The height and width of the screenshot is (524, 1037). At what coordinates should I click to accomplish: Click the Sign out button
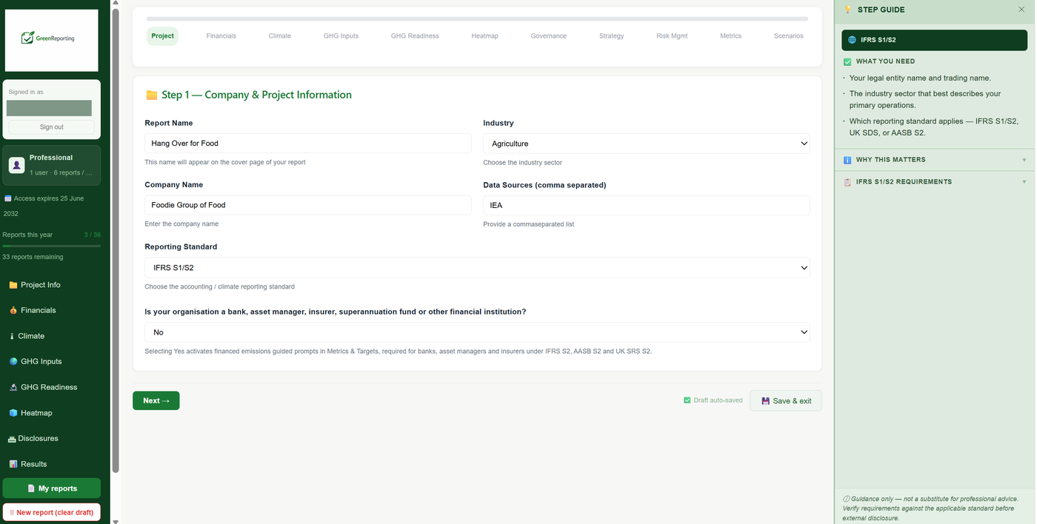coord(52,127)
